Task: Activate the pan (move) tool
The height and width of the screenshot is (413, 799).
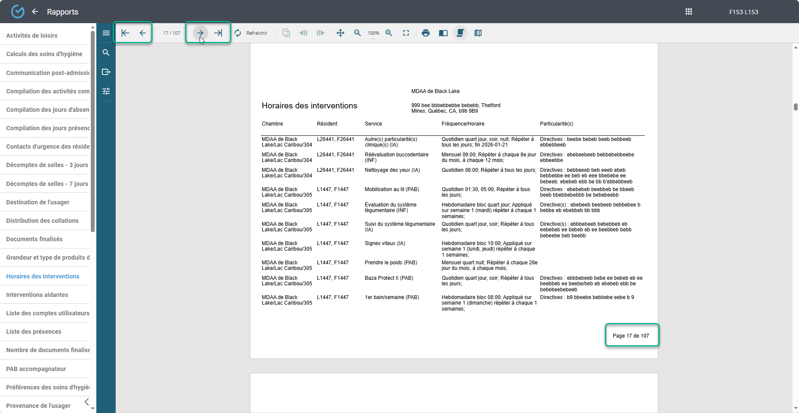Action: (x=341, y=33)
